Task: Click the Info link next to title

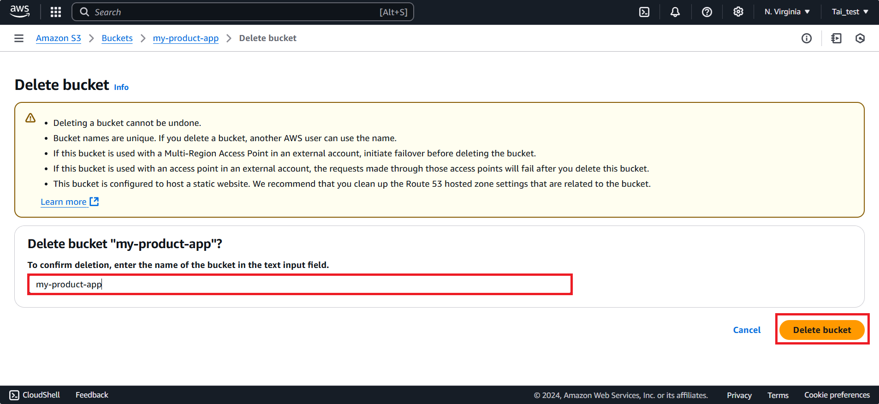Action: (x=121, y=87)
